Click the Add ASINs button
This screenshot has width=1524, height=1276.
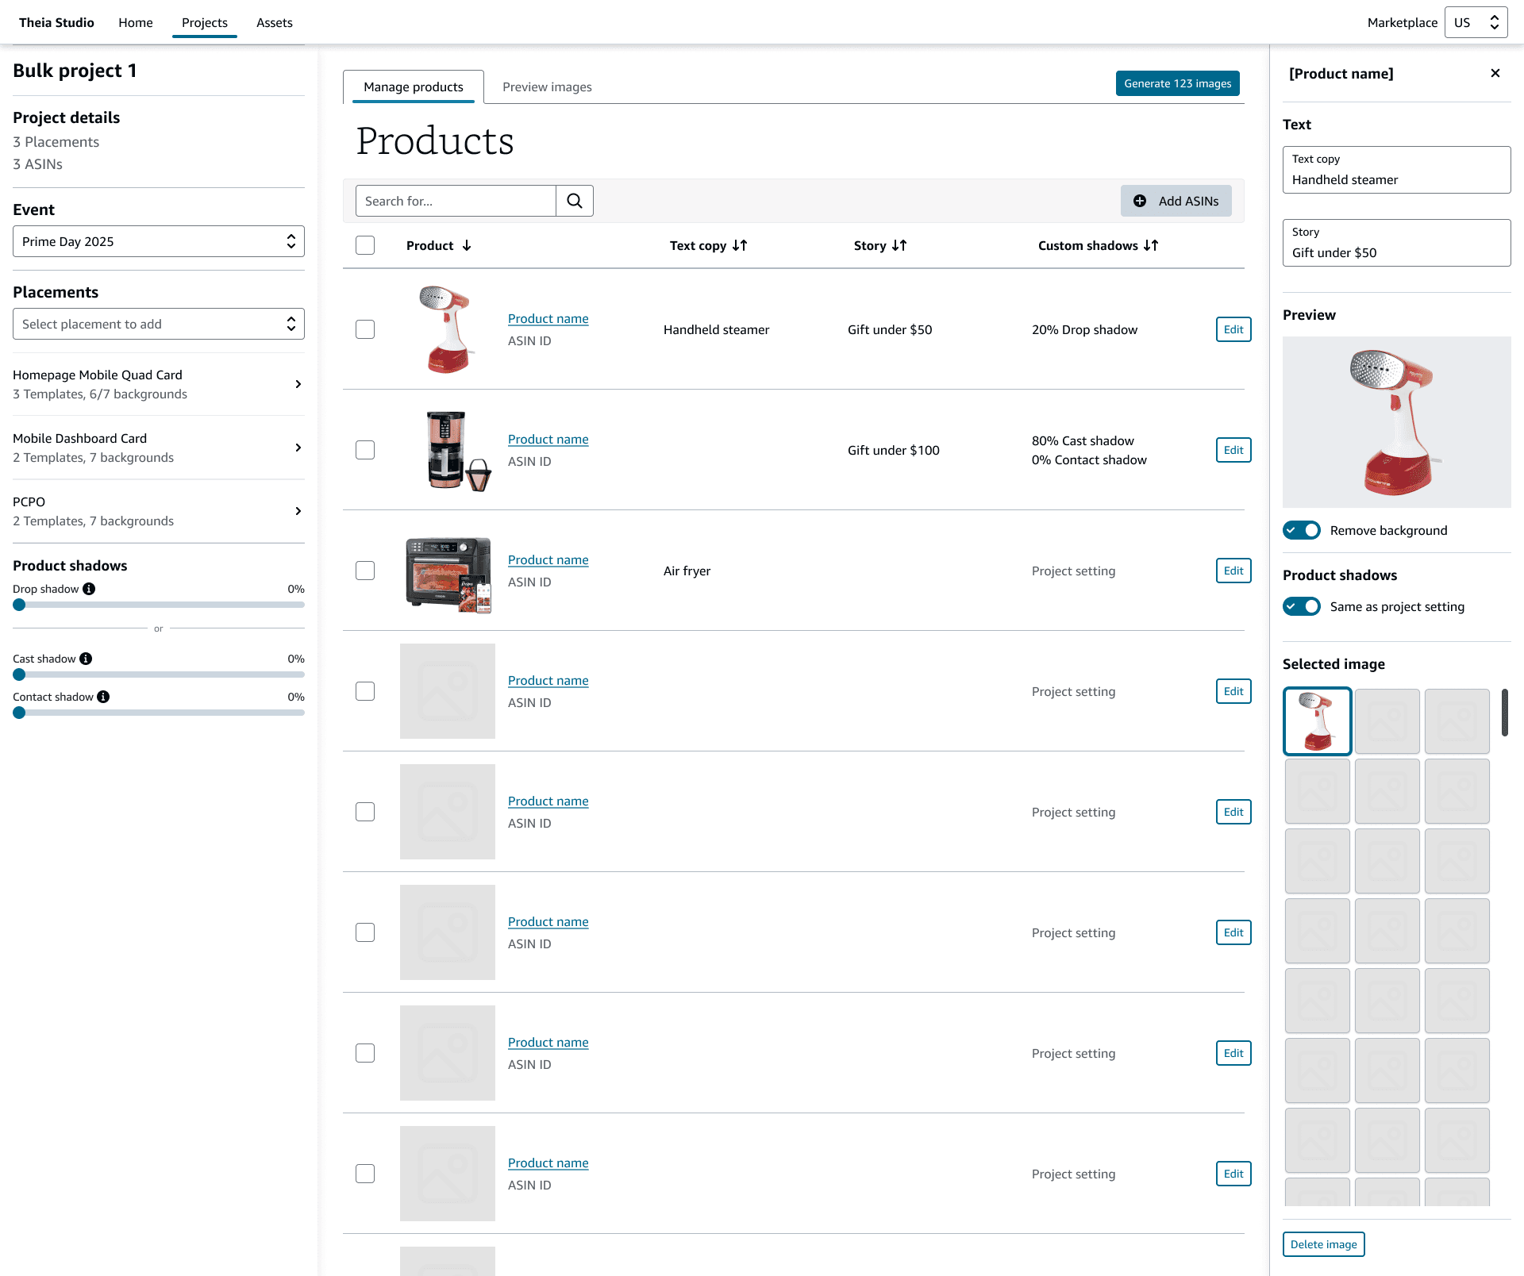click(x=1176, y=201)
